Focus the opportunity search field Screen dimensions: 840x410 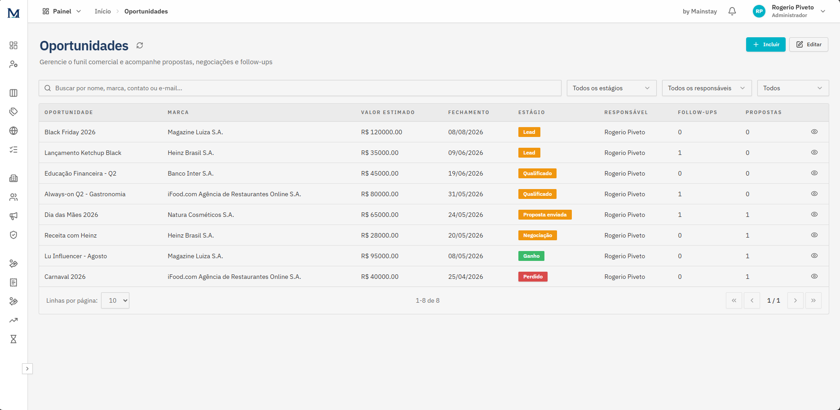[300, 88]
